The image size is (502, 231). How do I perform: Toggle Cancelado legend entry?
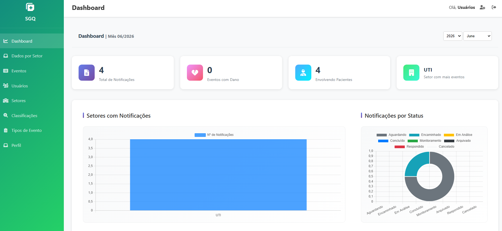point(441,147)
